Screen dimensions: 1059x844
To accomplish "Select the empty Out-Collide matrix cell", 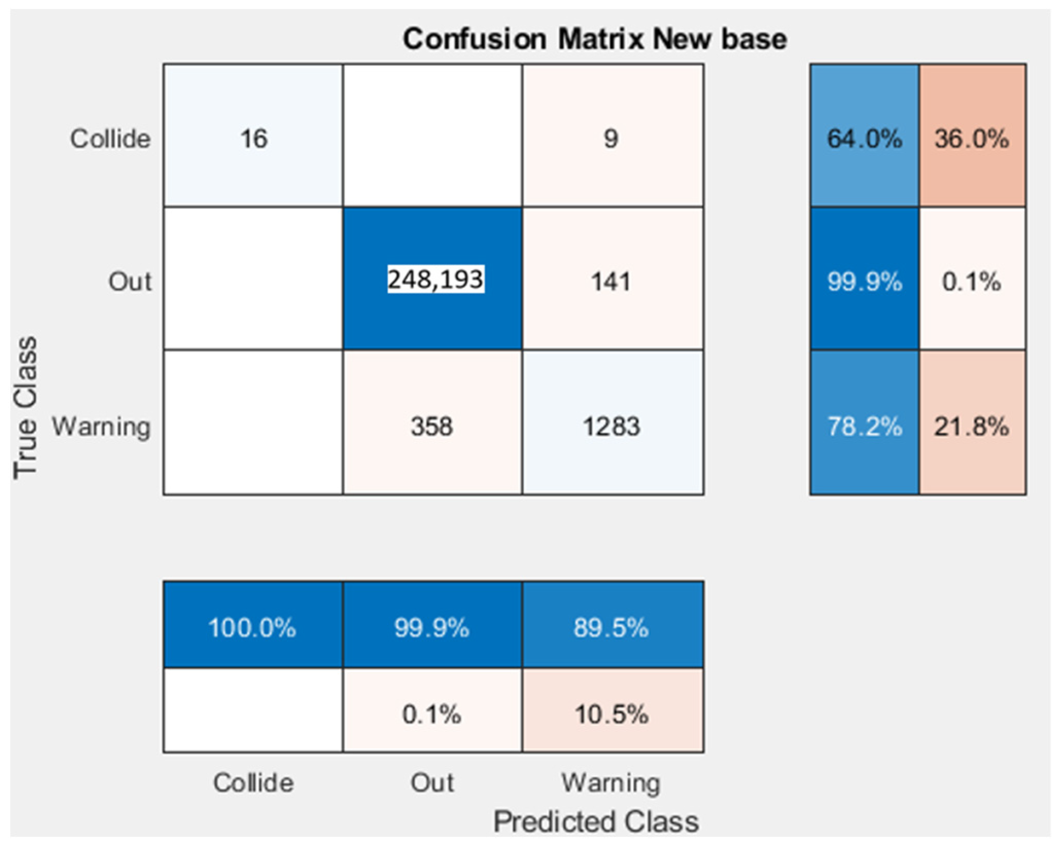I will [253, 279].
